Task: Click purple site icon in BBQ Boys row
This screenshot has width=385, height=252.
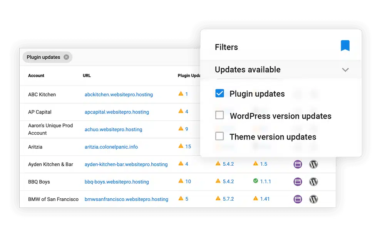Action: point(298,181)
